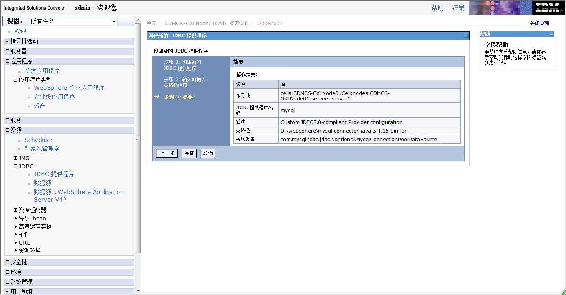Click the 完成 button
Viewport: 566px width, 295px height.
(x=189, y=153)
